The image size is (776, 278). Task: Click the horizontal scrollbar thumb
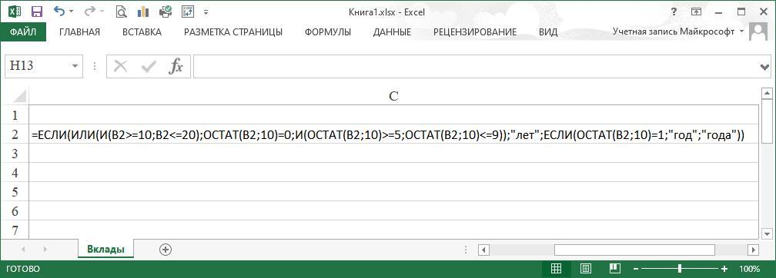(x=635, y=250)
